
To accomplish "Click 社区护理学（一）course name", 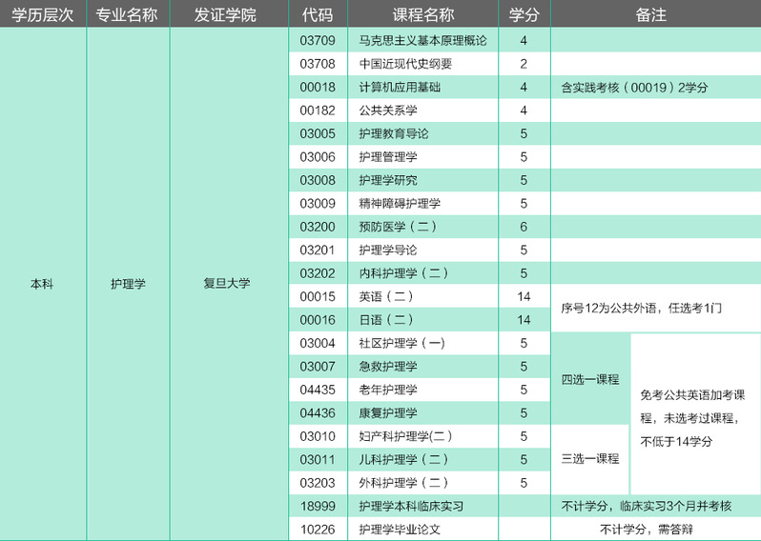I will 401,343.
